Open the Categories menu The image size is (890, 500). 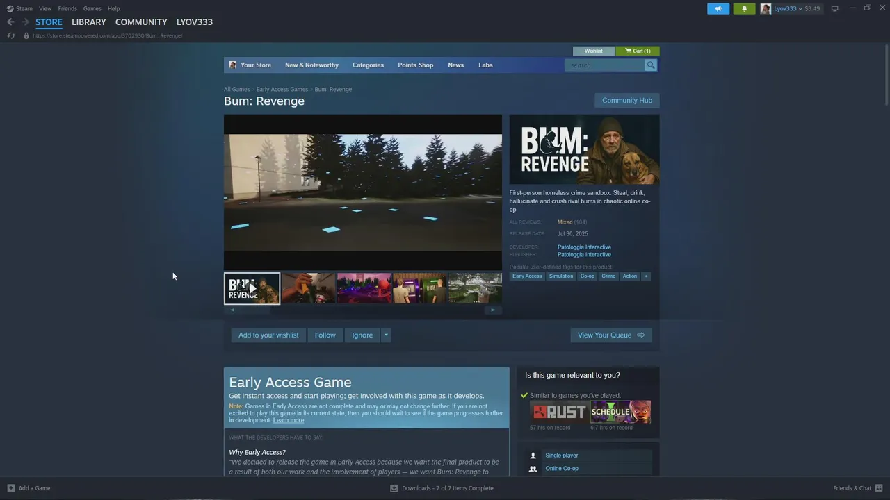(368, 65)
